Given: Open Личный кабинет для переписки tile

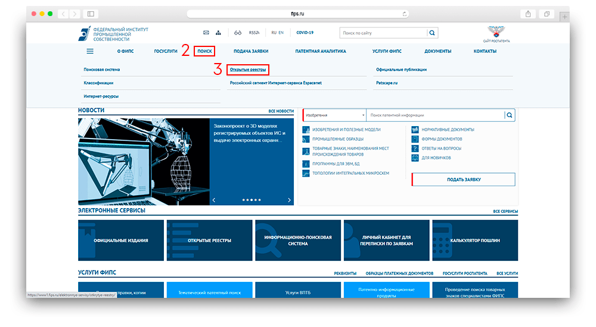Looking at the screenshot, I should (x=387, y=240).
